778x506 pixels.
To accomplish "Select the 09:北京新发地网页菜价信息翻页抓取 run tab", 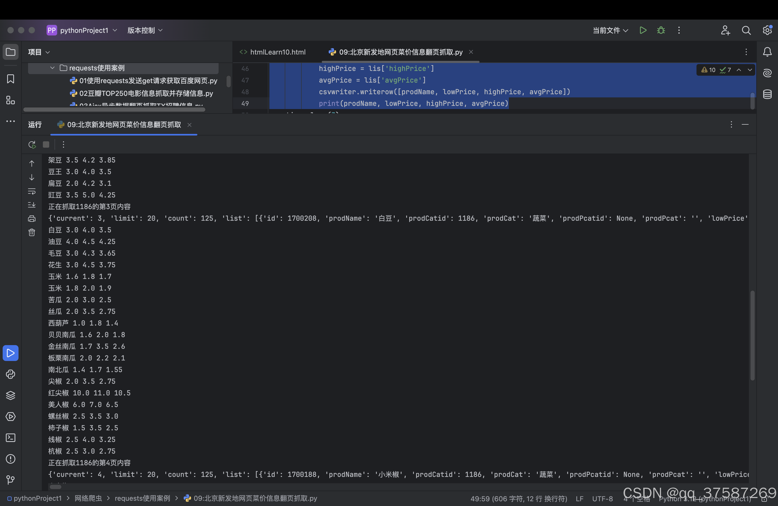I will point(124,125).
